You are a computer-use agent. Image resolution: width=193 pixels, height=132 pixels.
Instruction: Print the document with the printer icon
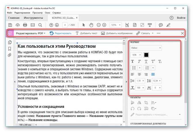25,25
